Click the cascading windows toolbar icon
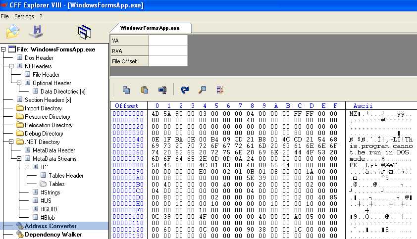Screen dimensions: 417x239 pyautogui.click(x=85, y=32)
